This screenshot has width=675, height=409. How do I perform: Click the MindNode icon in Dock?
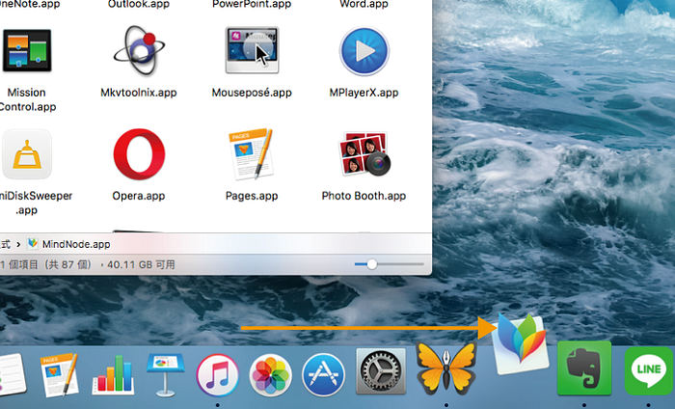point(522,343)
